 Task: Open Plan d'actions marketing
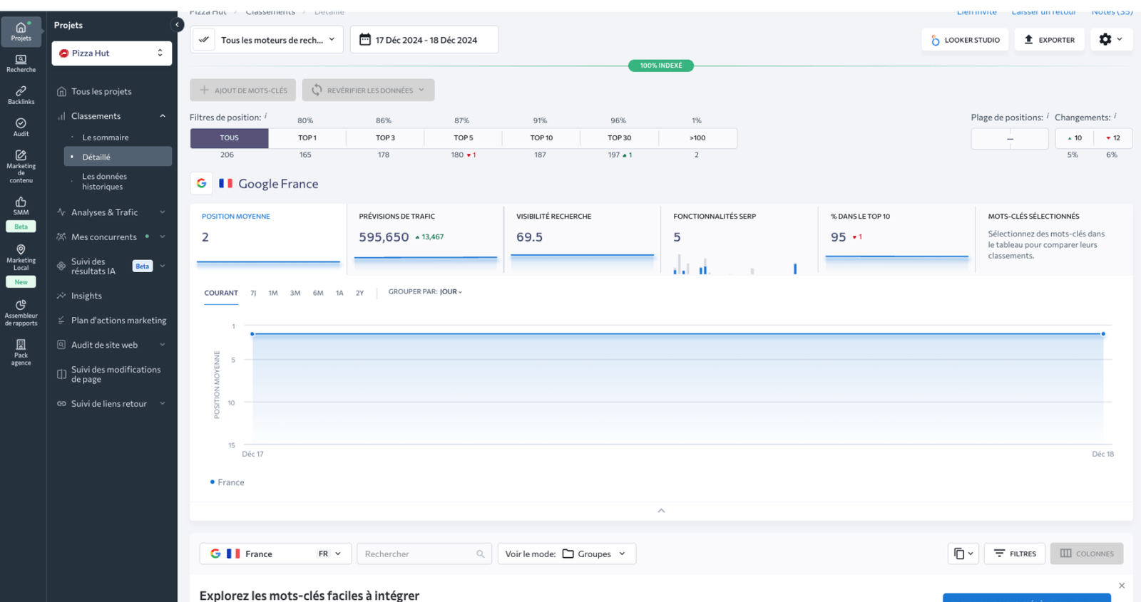tap(118, 321)
